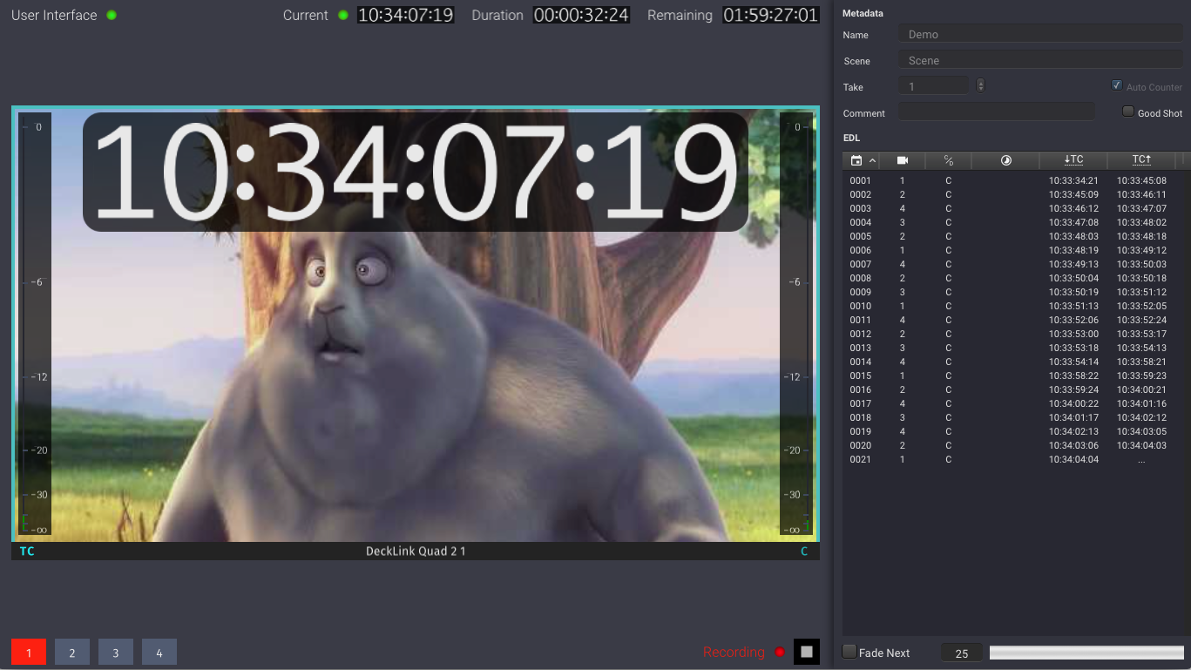Switch to camera 1 with the red button
The height and width of the screenshot is (670, 1191).
coord(29,652)
